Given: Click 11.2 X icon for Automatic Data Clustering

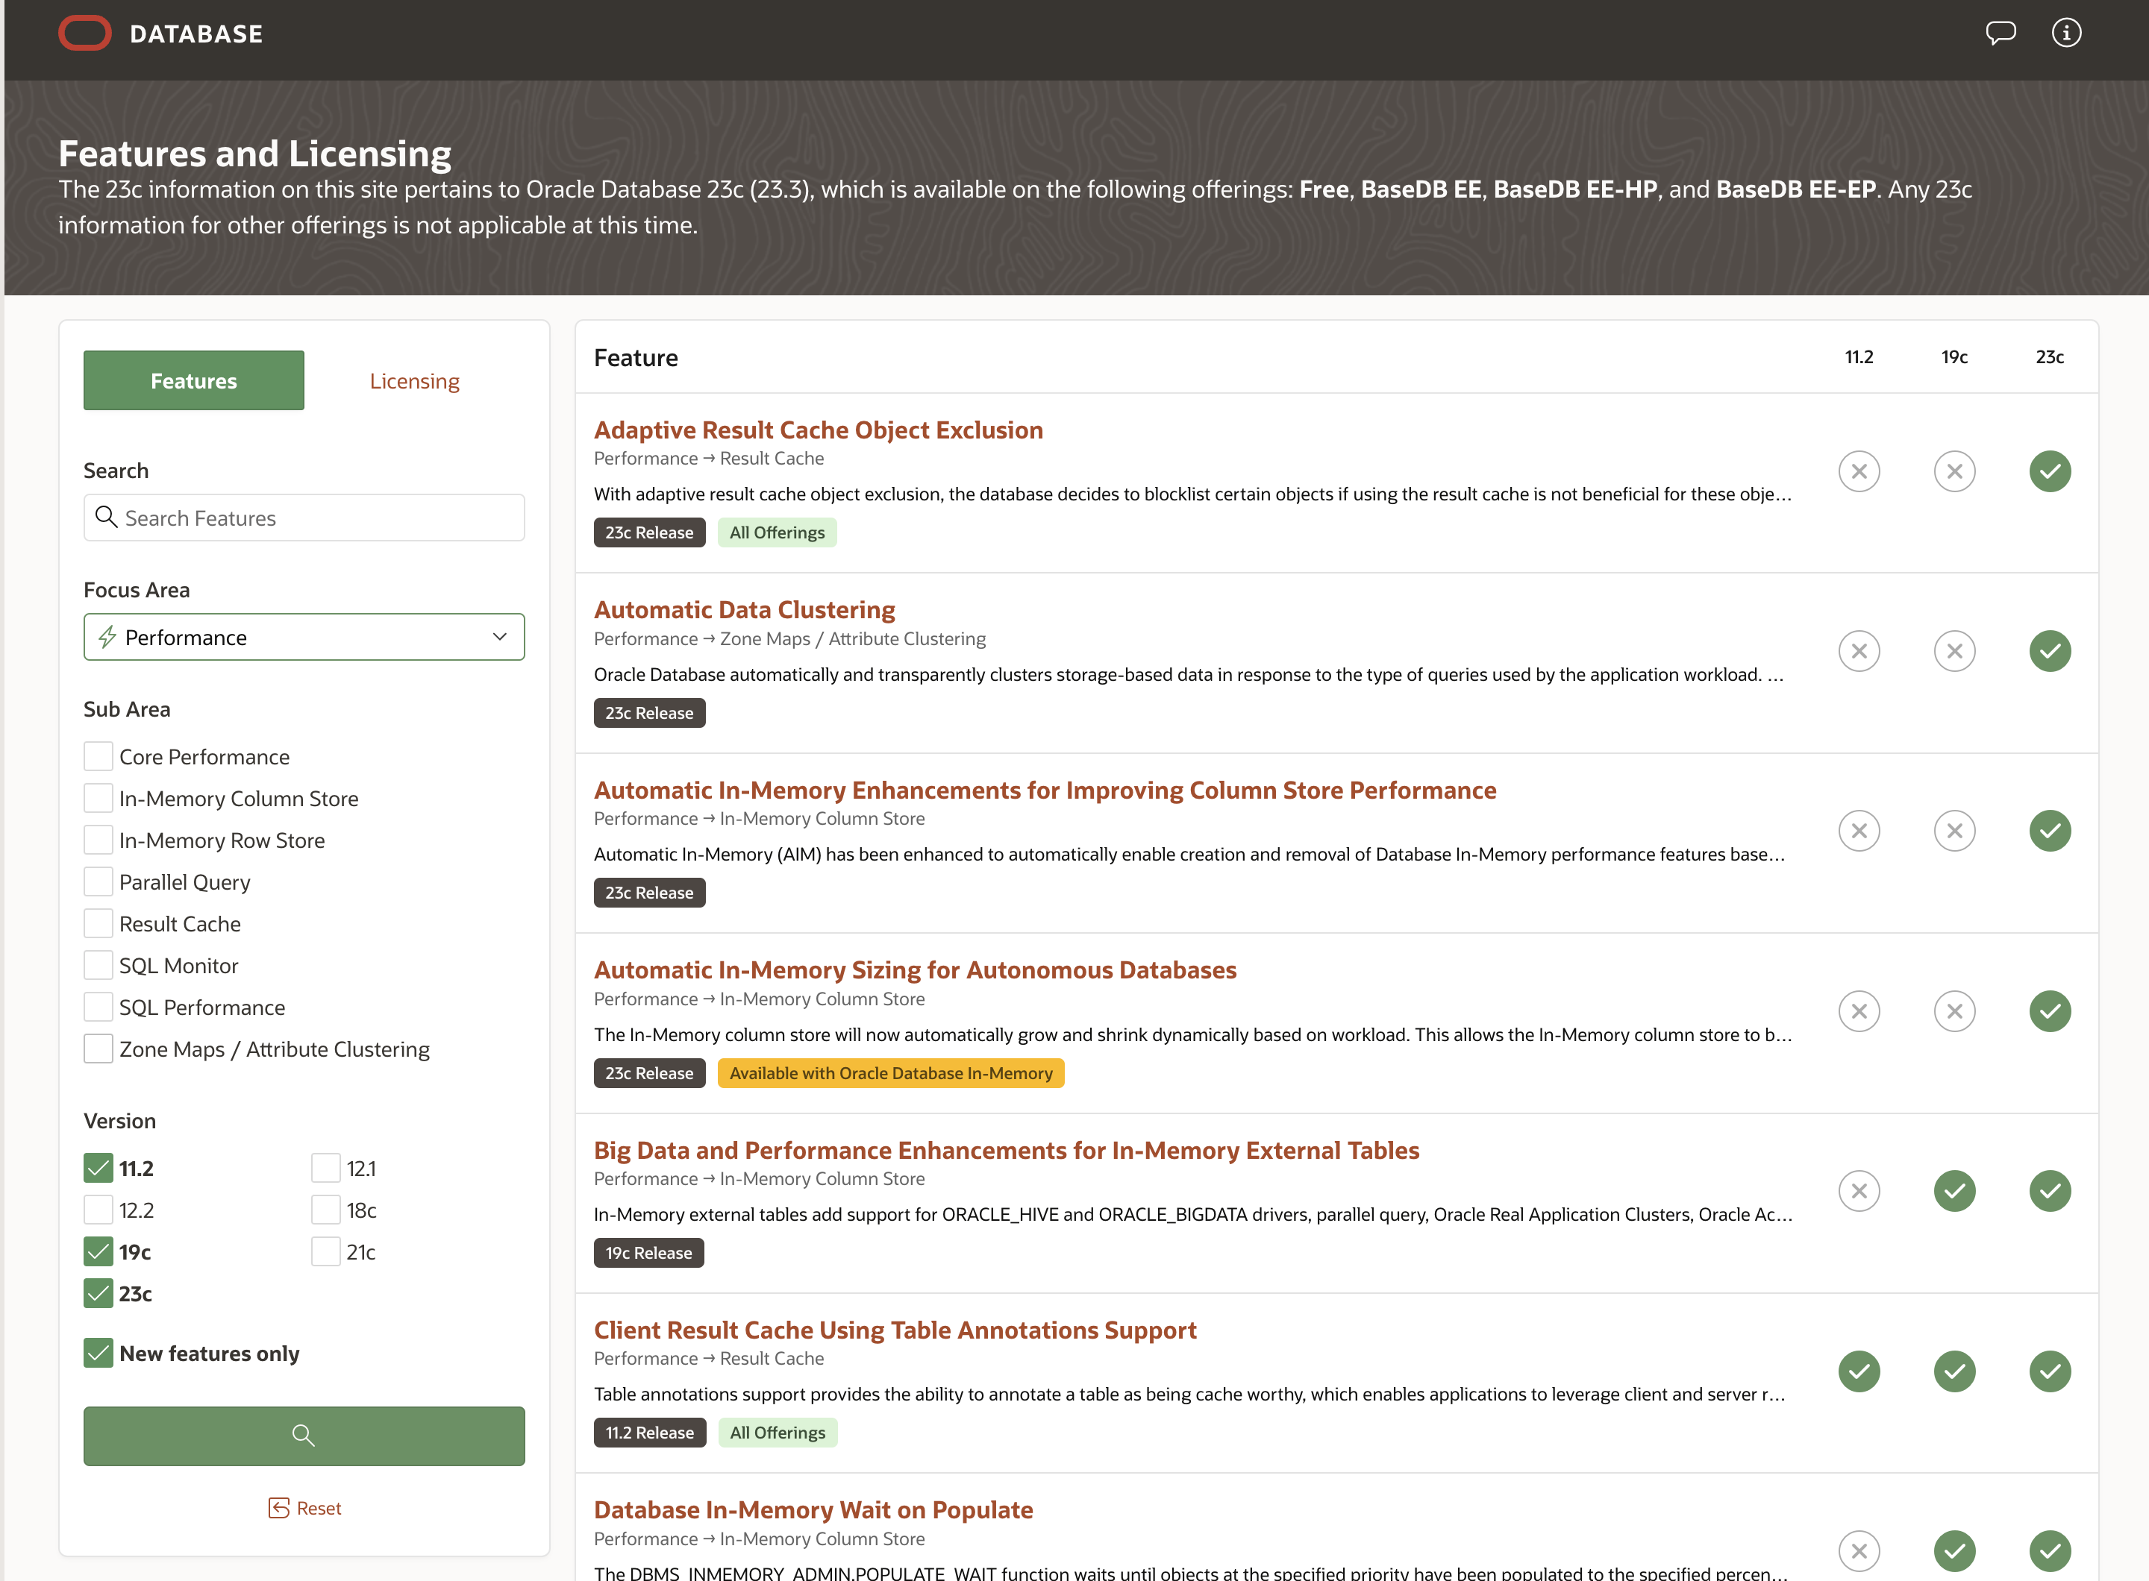Looking at the screenshot, I should 1858,651.
